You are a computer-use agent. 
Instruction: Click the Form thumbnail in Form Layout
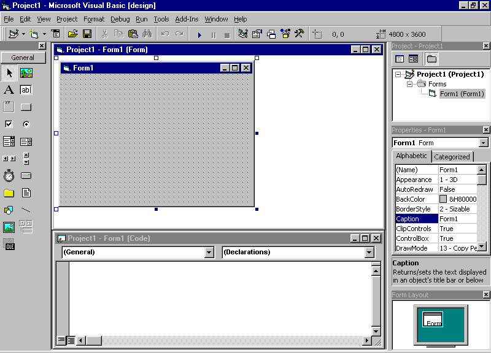click(433, 319)
